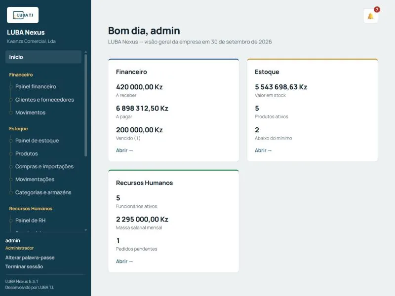Click the 420 000,00 Kz value
Screen dimensions: 395x296
tap(139, 87)
